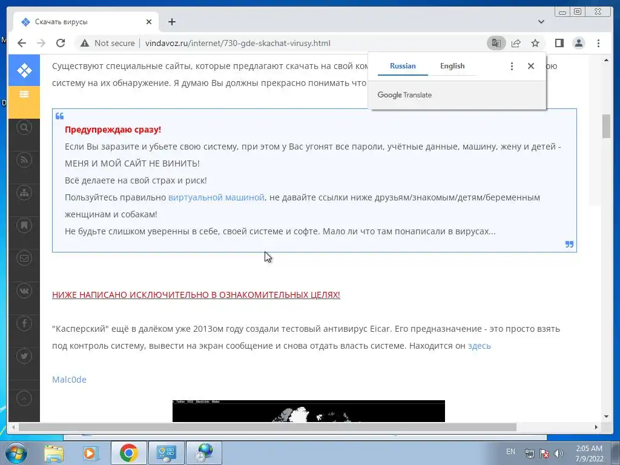
Task: Click the email envelope sidebar icon
Action: point(24,258)
